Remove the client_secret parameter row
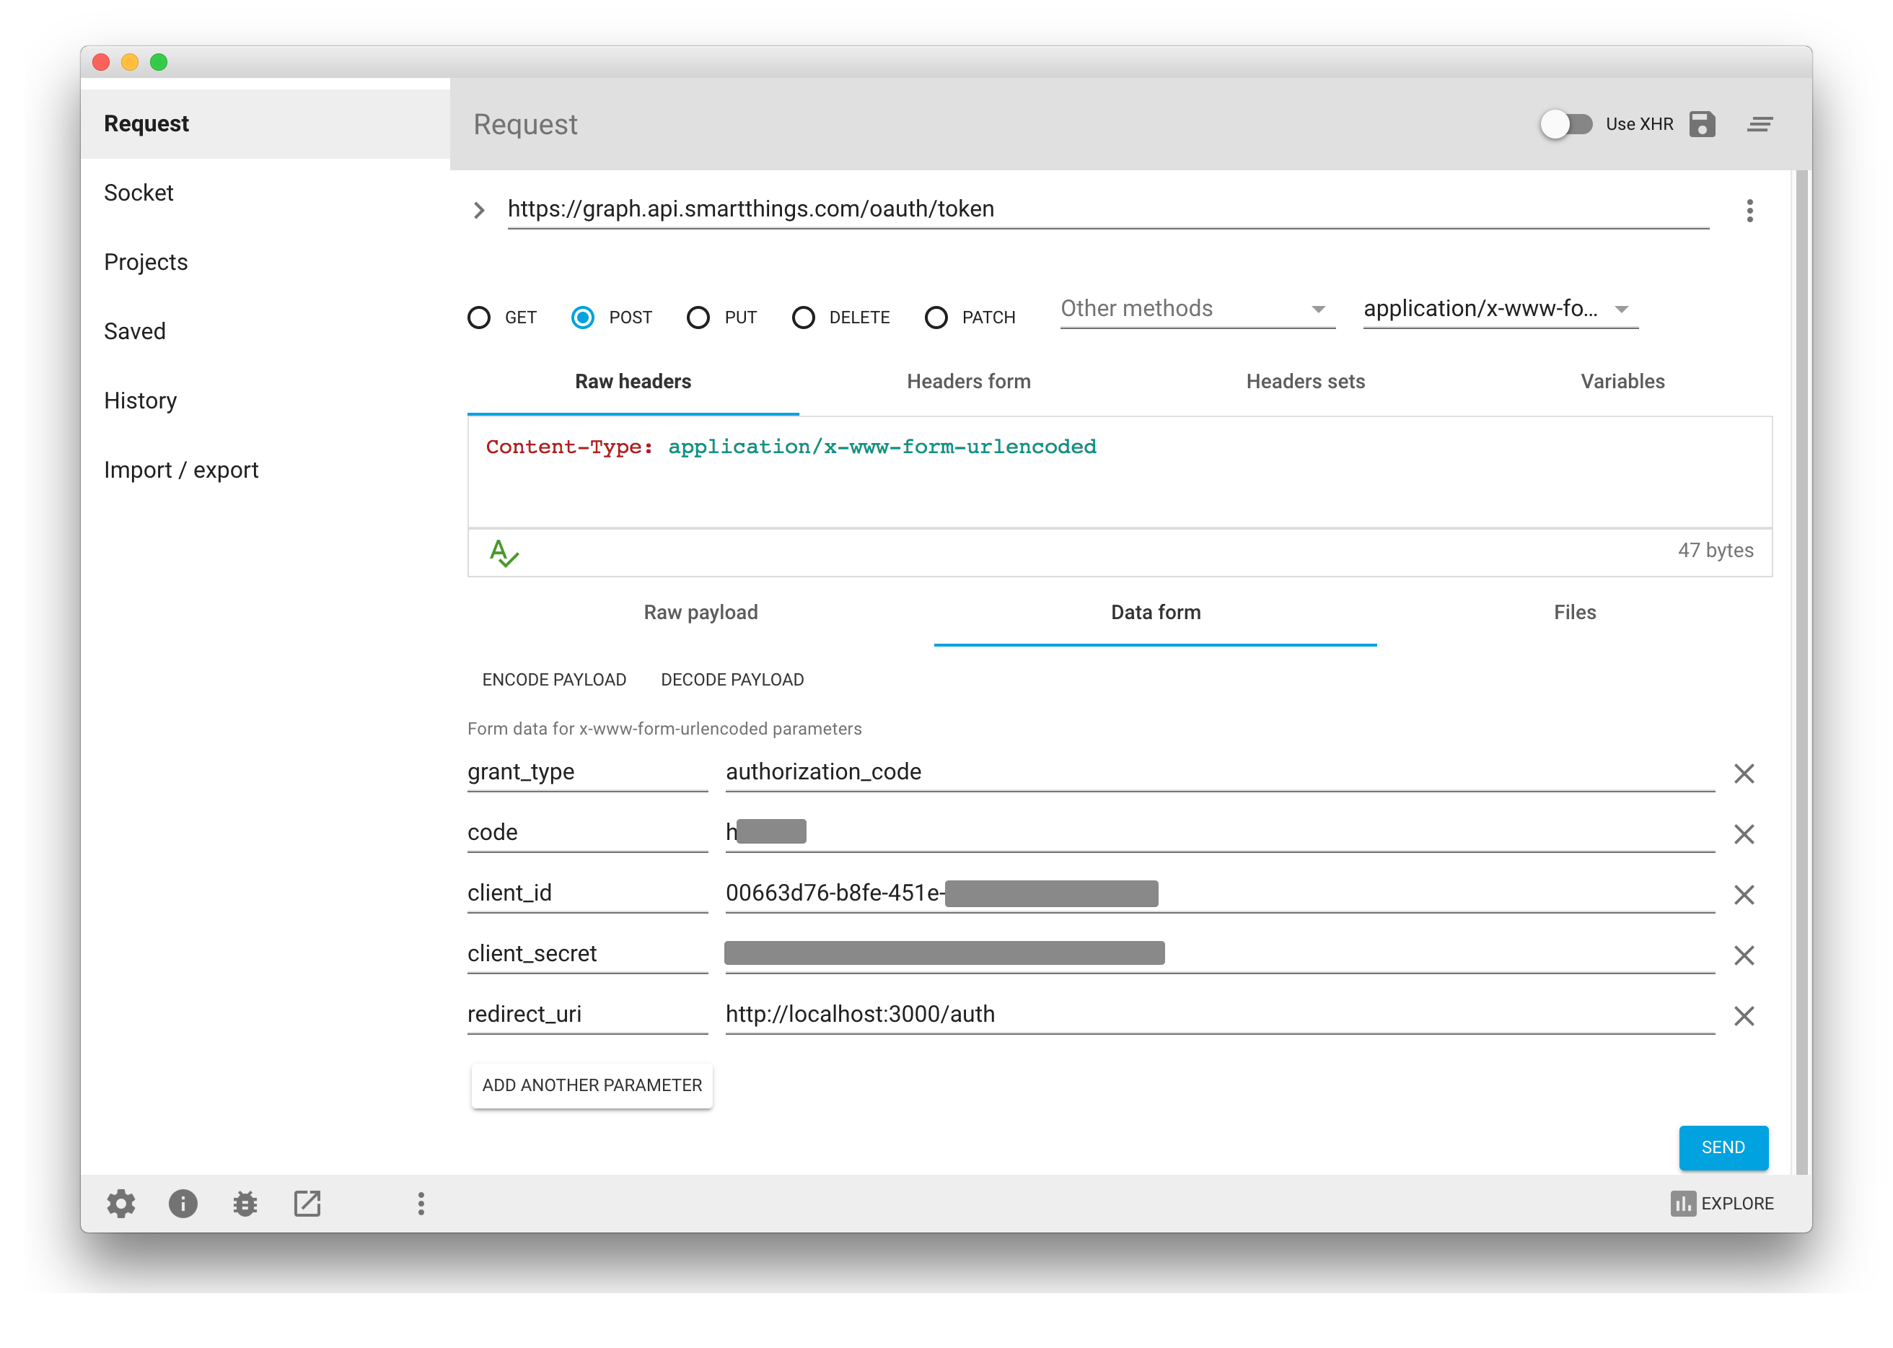 pyautogui.click(x=1744, y=955)
